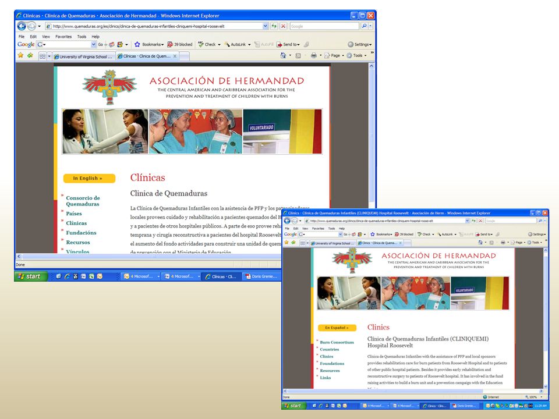Click 'En Español »' button

[x=337, y=328]
